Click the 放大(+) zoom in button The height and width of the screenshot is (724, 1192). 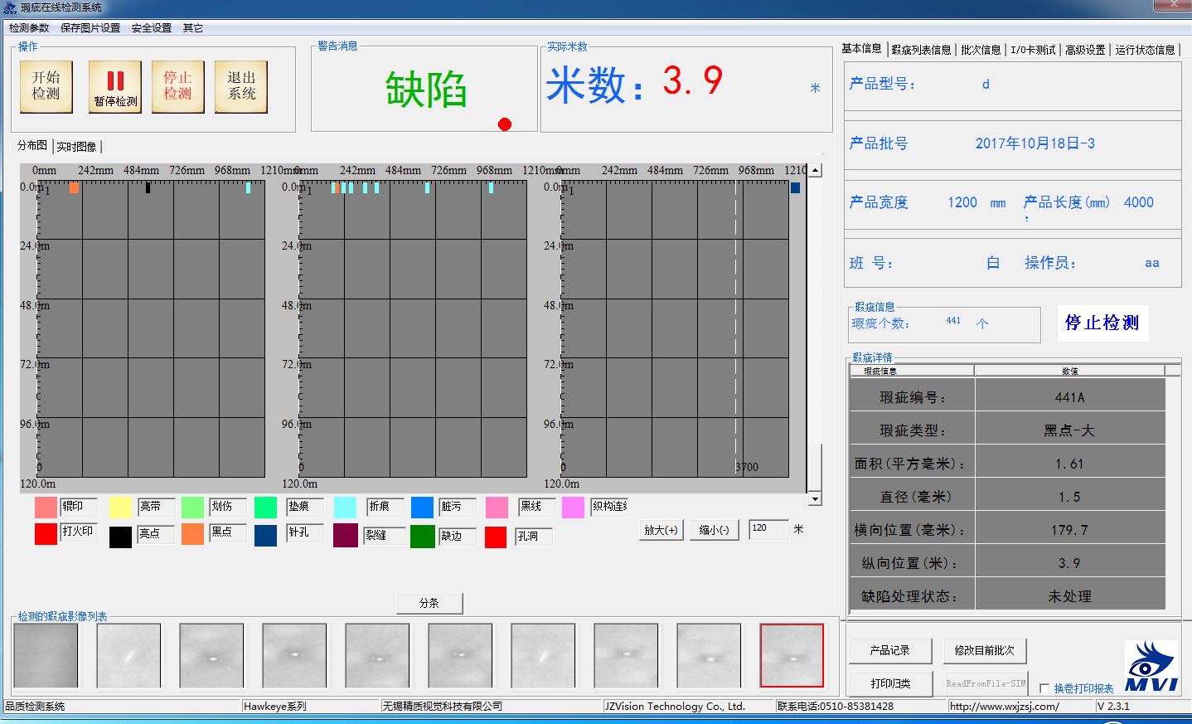(661, 529)
